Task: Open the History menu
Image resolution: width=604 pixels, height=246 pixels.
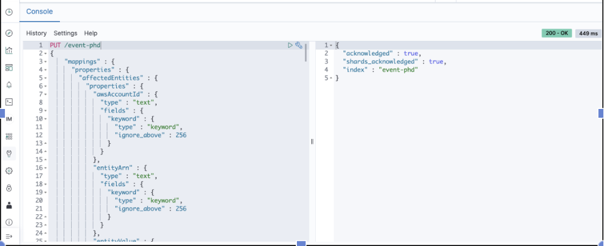Action: click(36, 33)
